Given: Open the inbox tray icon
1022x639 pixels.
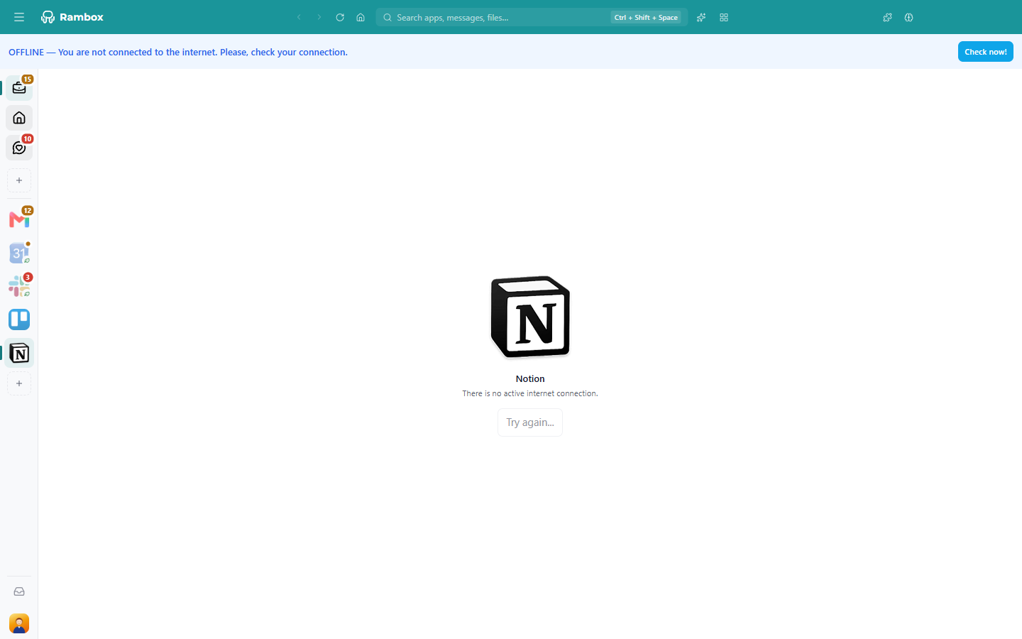Looking at the screenshot, I should [19, 591].
